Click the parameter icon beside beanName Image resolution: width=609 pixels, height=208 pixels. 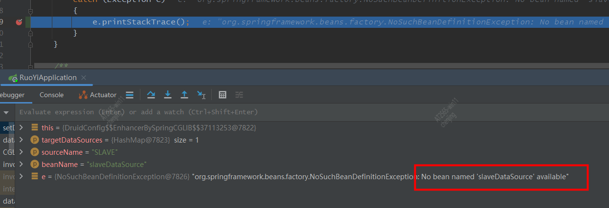point(34,165)
